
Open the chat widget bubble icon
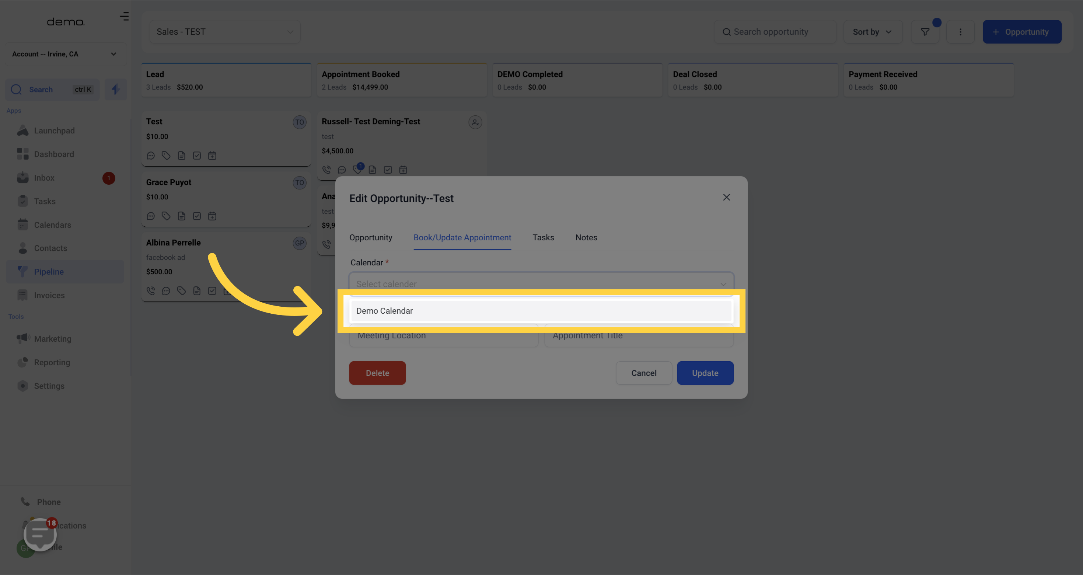pos(40,534)
